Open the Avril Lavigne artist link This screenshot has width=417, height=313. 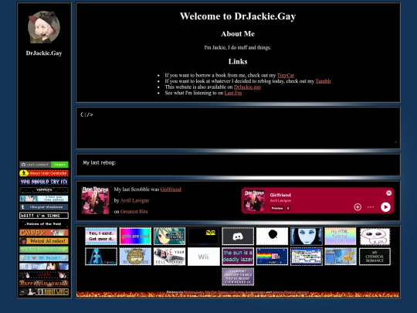(x=134, y=200)
